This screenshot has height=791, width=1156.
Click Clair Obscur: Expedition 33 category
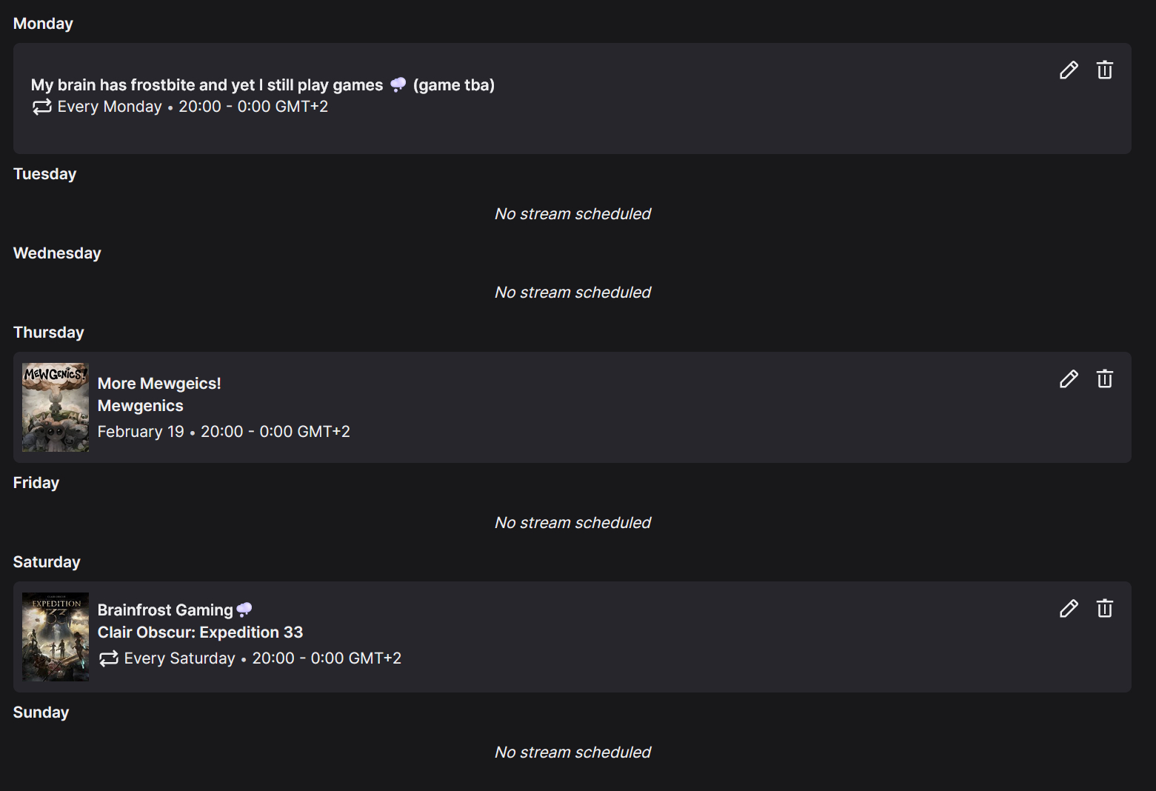click(x=200, y=633)
